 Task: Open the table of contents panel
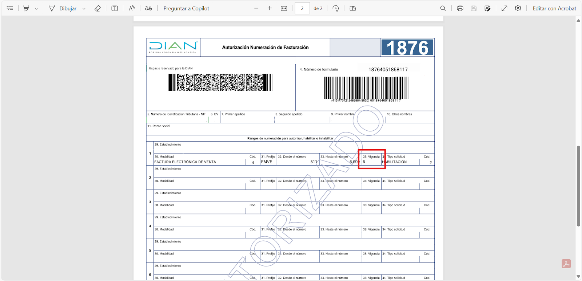pos(10,8)
